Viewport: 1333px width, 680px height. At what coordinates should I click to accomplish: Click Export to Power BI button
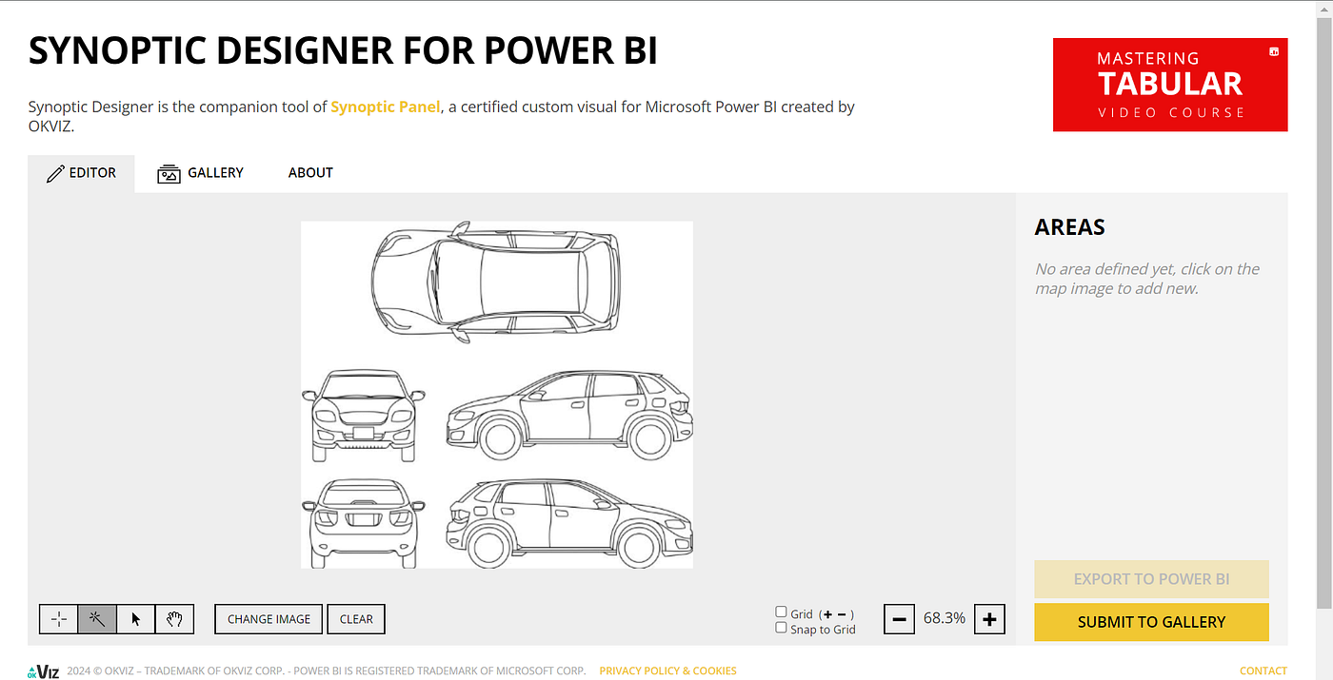(x=1151, y=579)
